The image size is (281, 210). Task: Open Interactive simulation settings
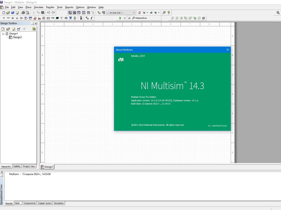[x=139, y=18]
